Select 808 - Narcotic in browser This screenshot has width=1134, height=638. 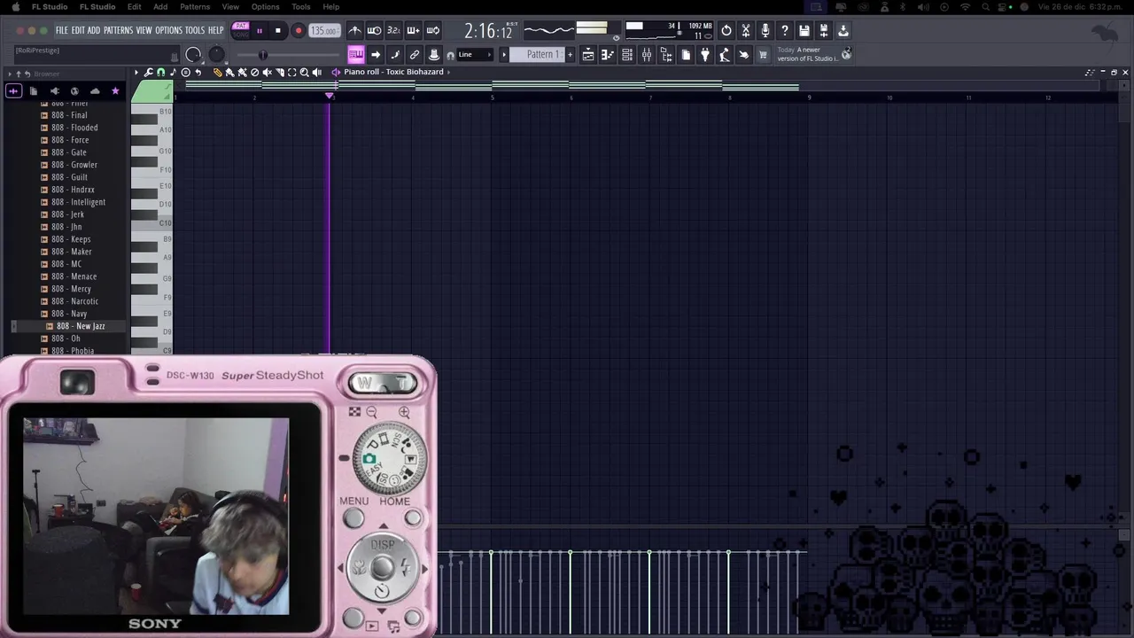coord(74,301)
